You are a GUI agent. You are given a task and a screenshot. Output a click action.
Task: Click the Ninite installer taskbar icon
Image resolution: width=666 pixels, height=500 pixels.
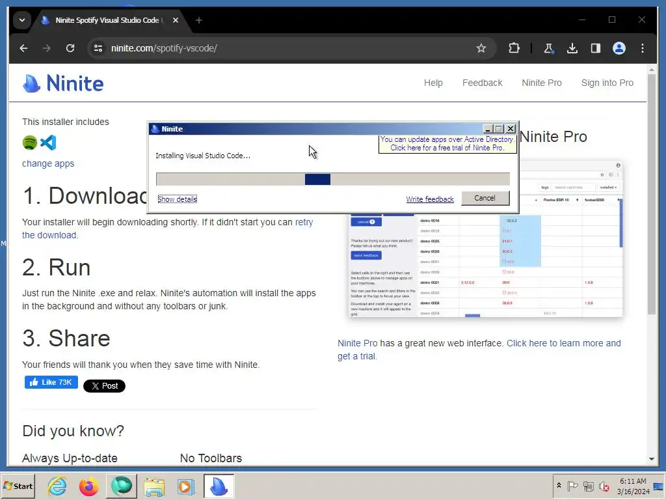[219, 486]
